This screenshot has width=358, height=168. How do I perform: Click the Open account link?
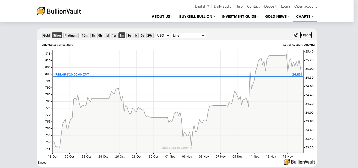305,6
